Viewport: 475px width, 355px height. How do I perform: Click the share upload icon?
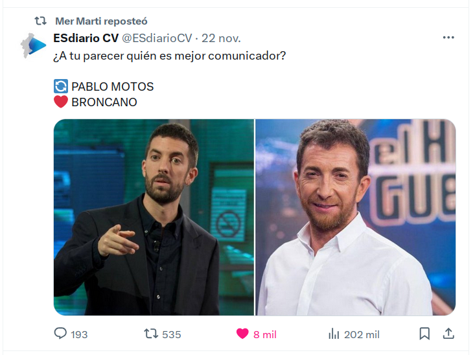(x=448, y=334)
